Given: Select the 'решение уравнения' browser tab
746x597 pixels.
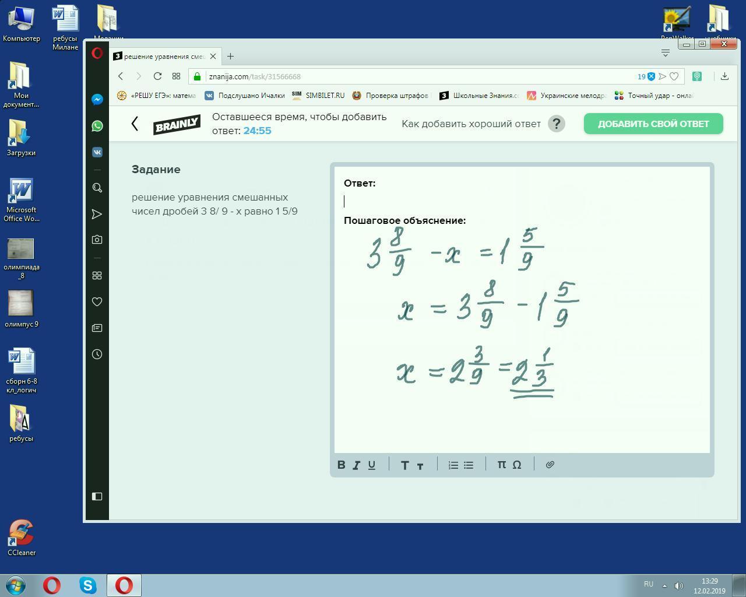Looking at the screenshot, I should click(165, 57).
